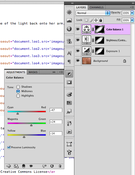Switch to the Channels tab

[97, 7]
